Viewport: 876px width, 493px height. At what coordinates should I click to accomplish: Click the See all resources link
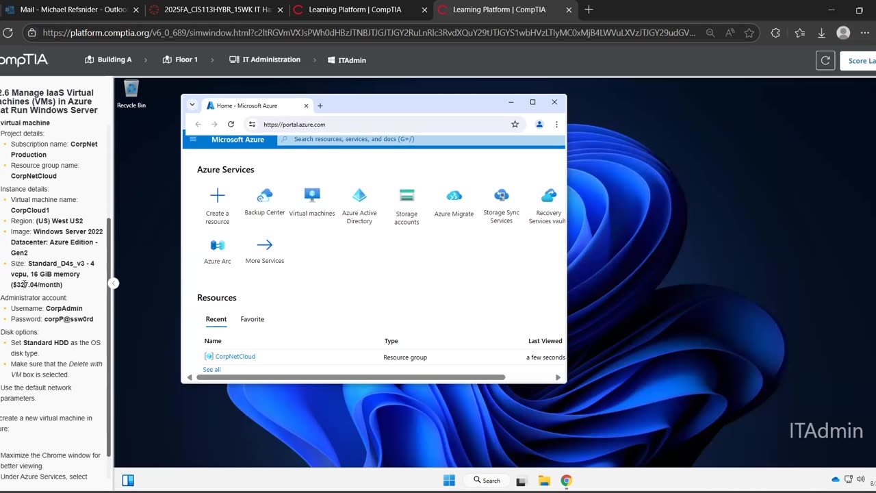pos(211,370)
